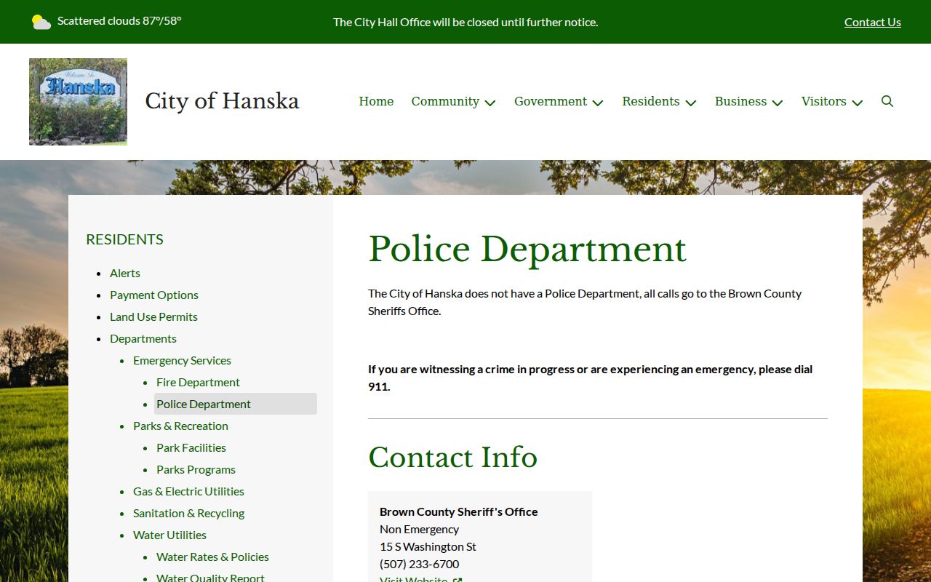Open Alerts in the sidebar
Viewport: 931px width, 582px height.
pos(125,273)
